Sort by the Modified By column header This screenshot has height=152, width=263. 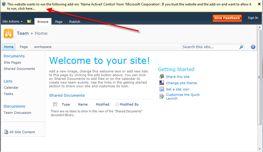pos(129,104)
